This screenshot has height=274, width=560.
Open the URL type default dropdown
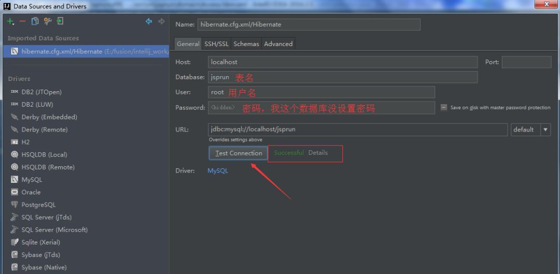coord(531,129)
